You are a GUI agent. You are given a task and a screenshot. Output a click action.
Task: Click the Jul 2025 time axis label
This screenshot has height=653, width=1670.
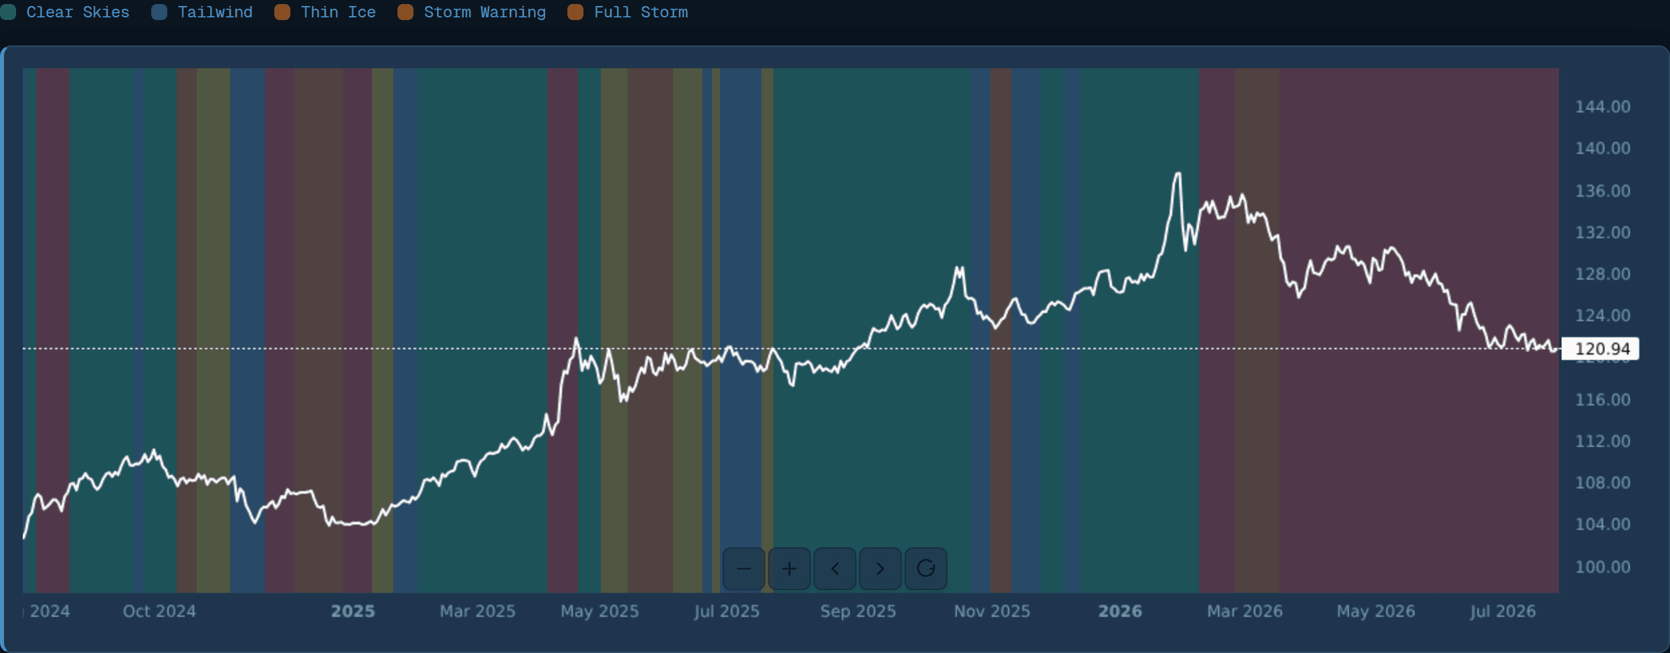pyautogui.click(x=727, y=612)
